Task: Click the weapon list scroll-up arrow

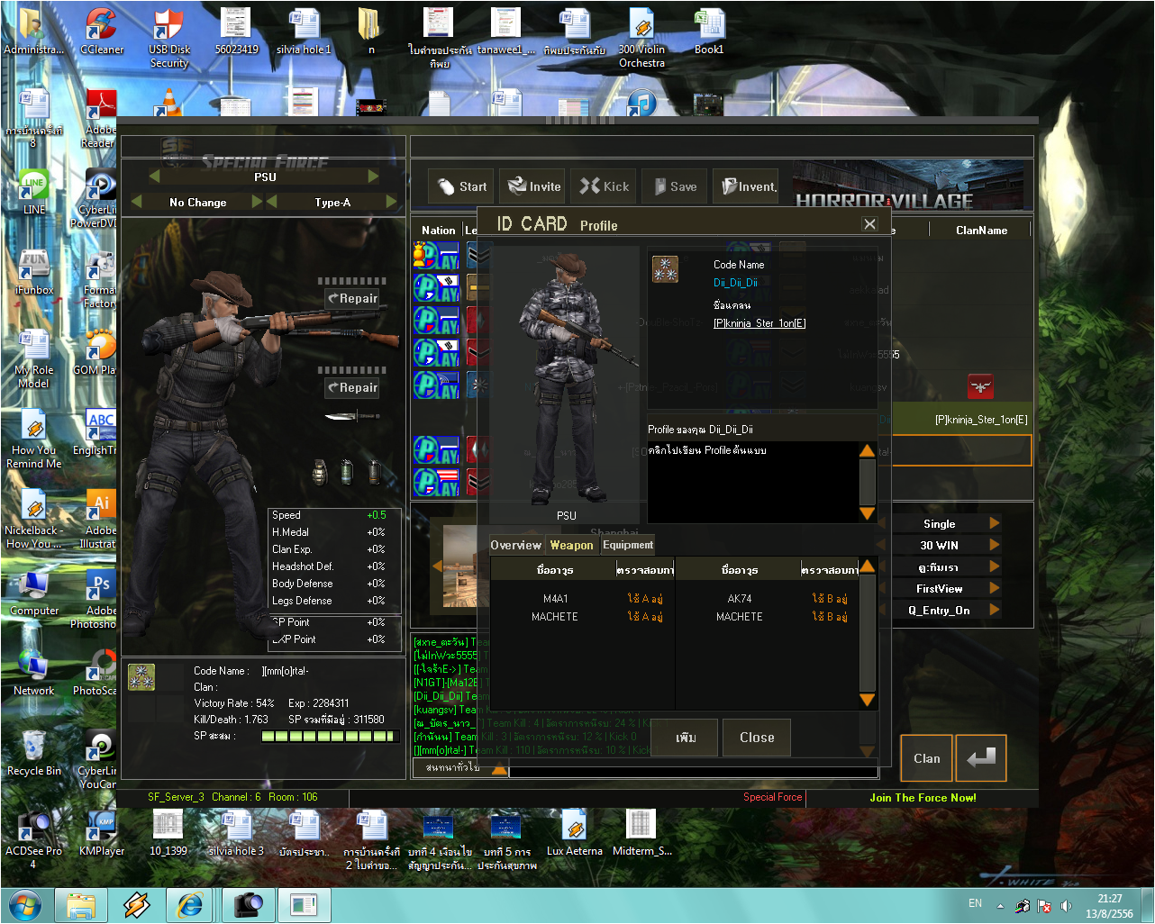Action: click(x=868, y=566)
